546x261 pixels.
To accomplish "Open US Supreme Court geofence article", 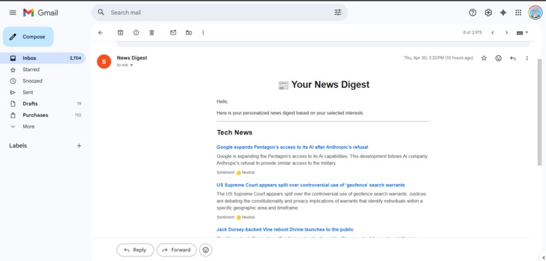I will point(311,185).
